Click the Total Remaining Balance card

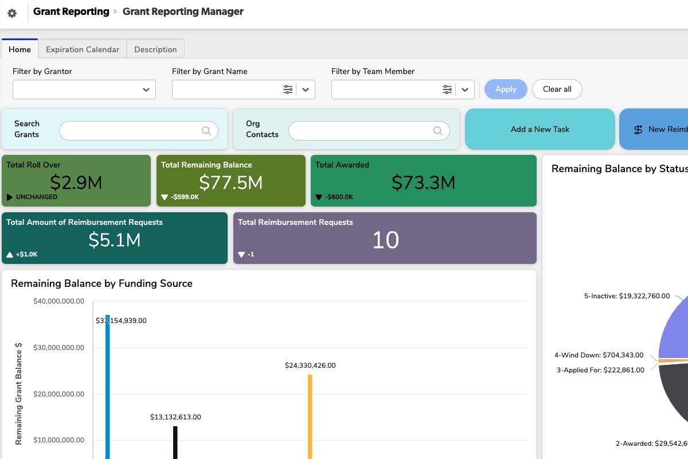pyautogui.click(x=230, y=181)
